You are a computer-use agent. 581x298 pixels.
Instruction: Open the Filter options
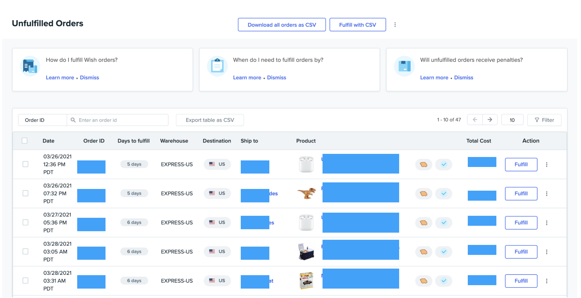[x=544, y=120]
